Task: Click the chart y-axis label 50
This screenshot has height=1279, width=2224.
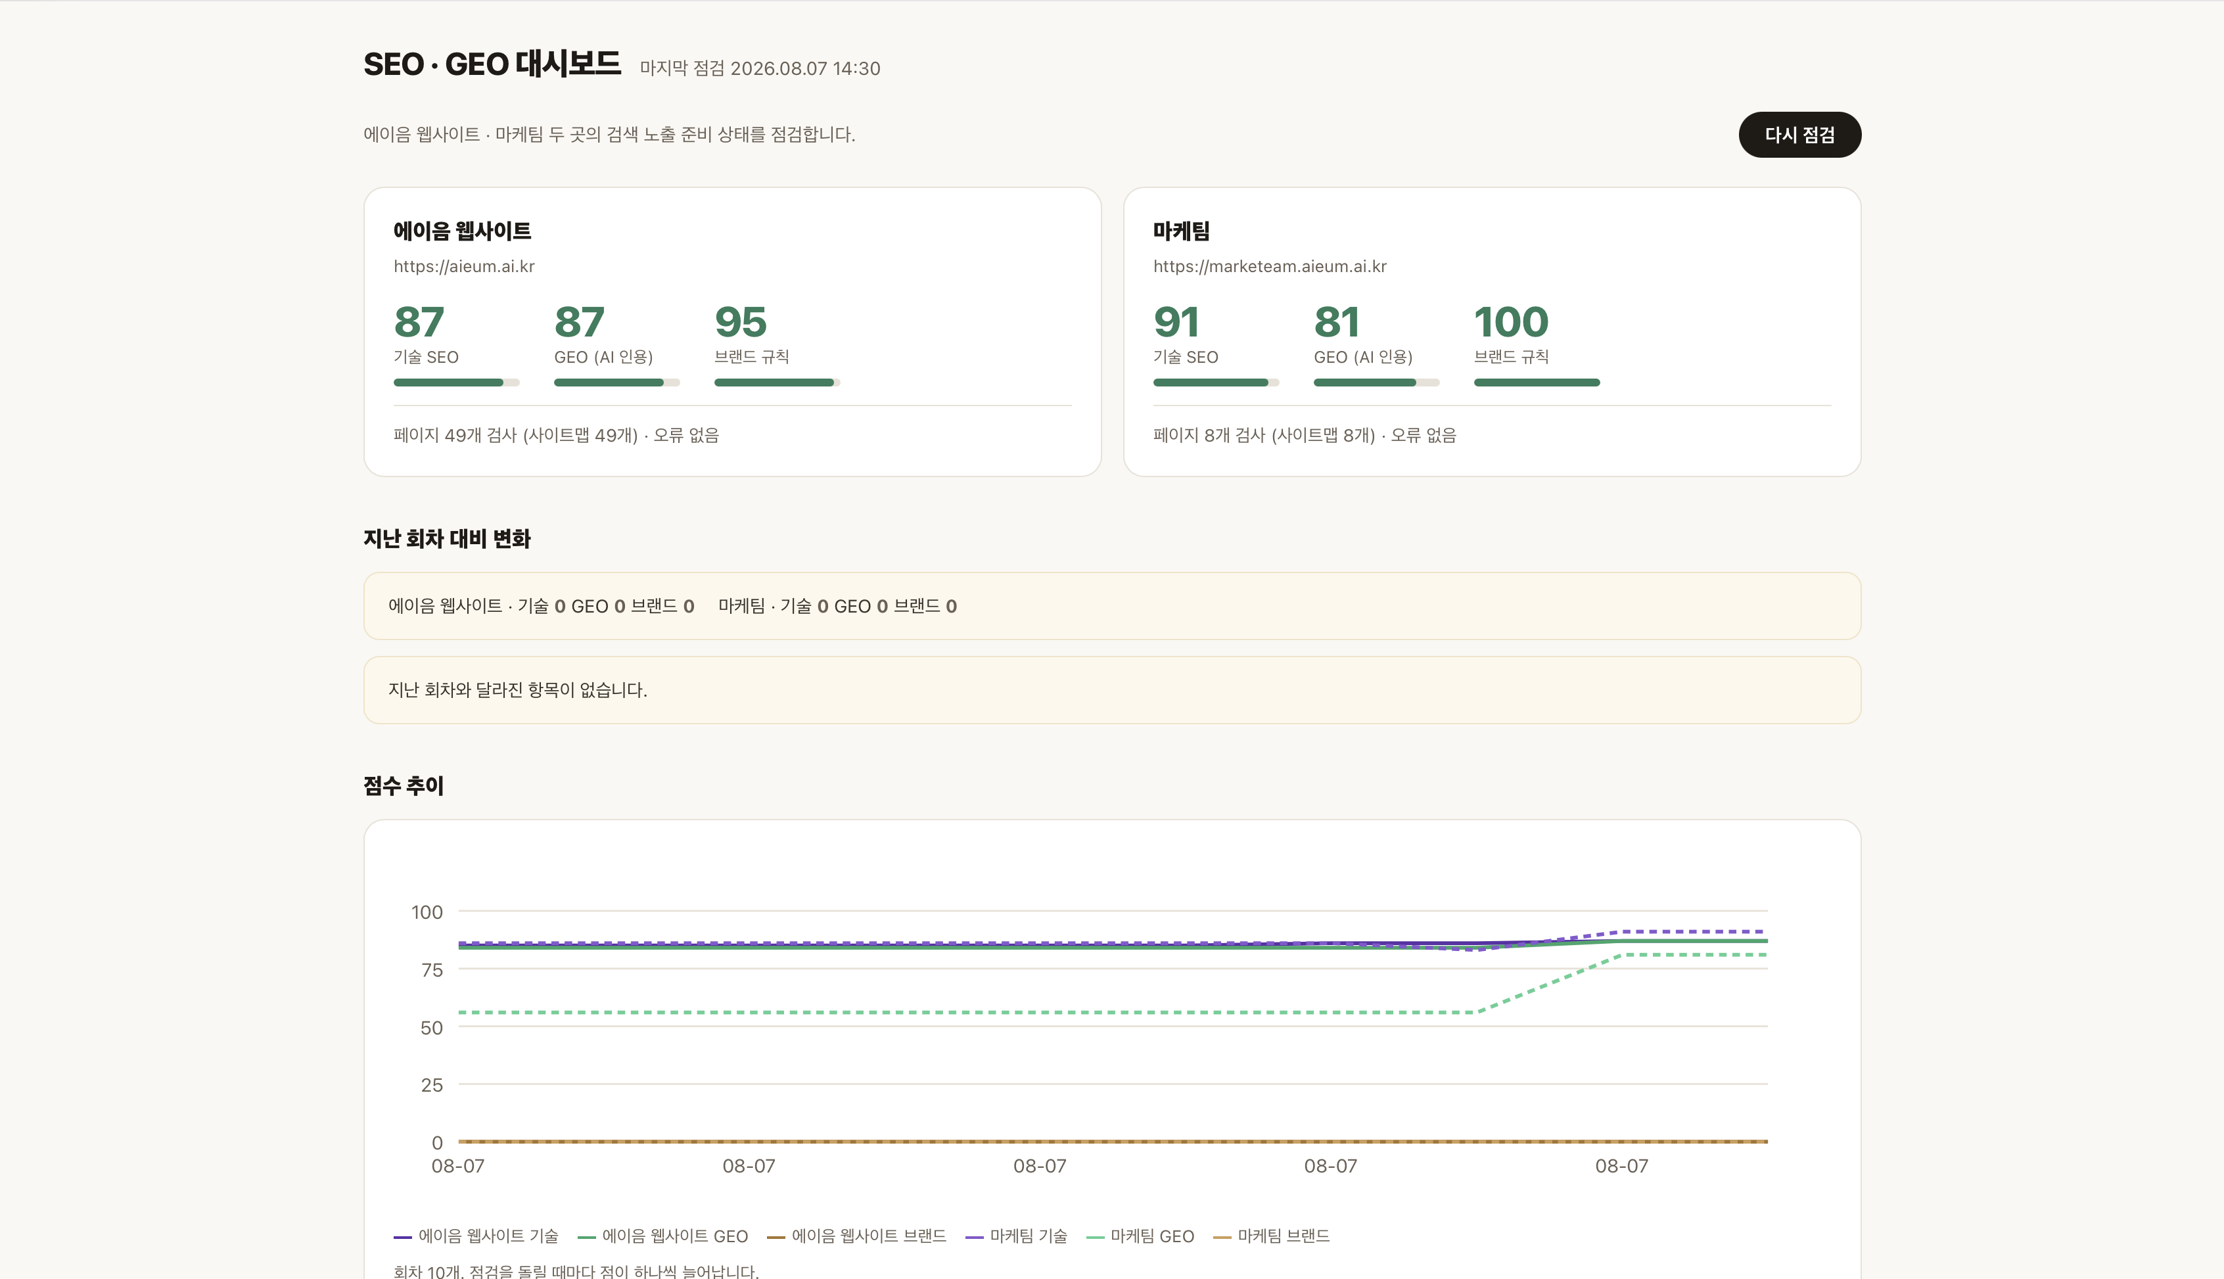Action: click(431, 1028)
